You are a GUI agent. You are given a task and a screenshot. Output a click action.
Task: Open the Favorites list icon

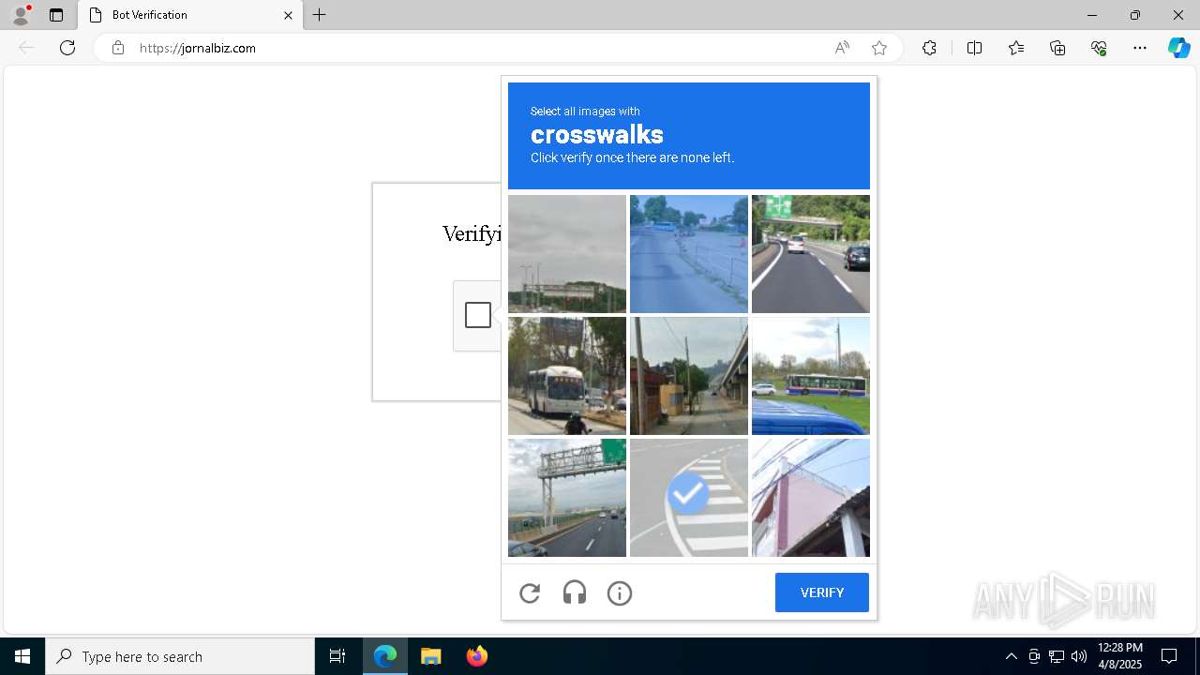coord(1016,48)
